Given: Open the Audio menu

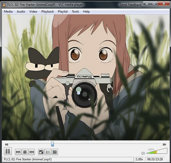Looking at the screenshot, I should pyautogui.click(x=21, y=12).
